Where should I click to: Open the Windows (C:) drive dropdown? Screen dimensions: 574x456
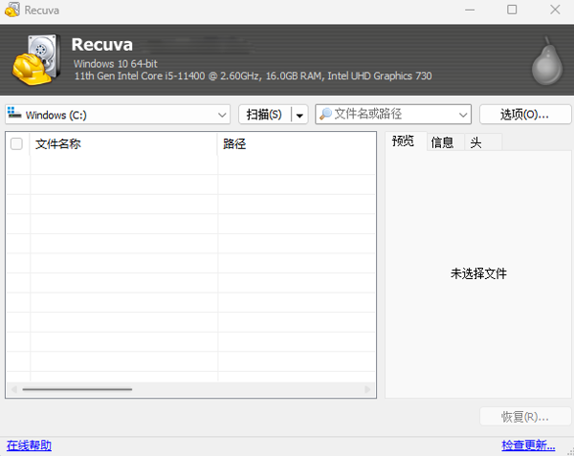pos(222,115)
